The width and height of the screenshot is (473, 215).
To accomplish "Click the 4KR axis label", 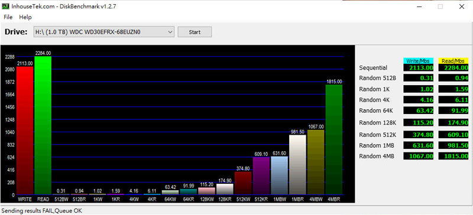I will tap(152, 199).
